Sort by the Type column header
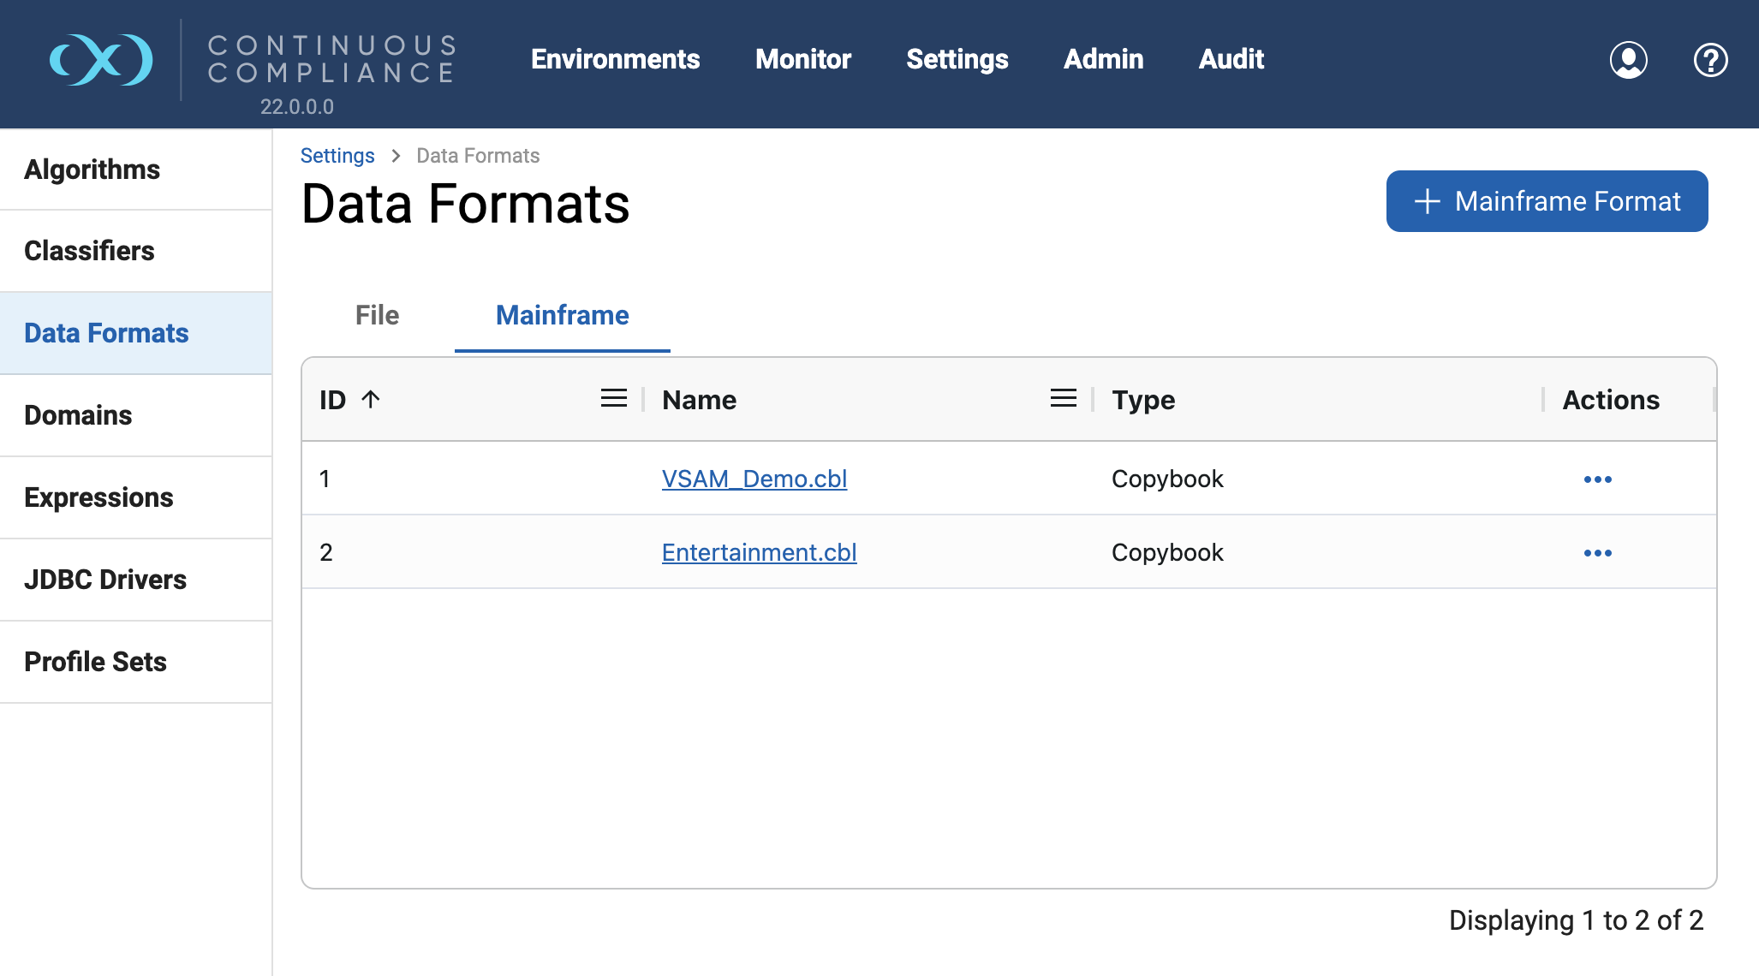 pos(1142,400)
